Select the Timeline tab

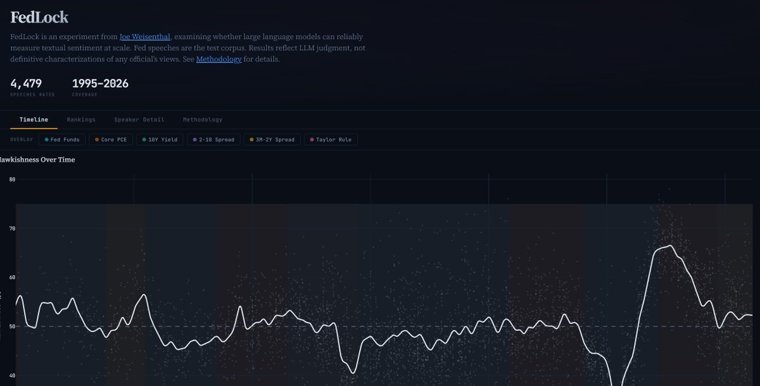click(x=34, y=120)
